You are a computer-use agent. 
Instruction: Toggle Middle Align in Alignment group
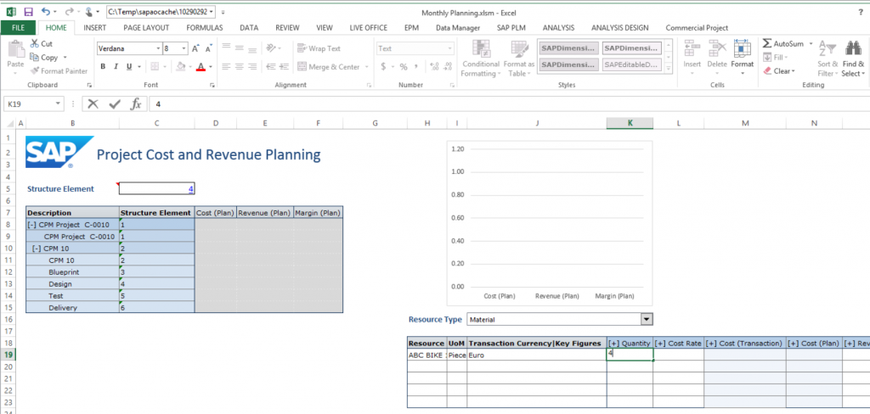tap(239, 48)
